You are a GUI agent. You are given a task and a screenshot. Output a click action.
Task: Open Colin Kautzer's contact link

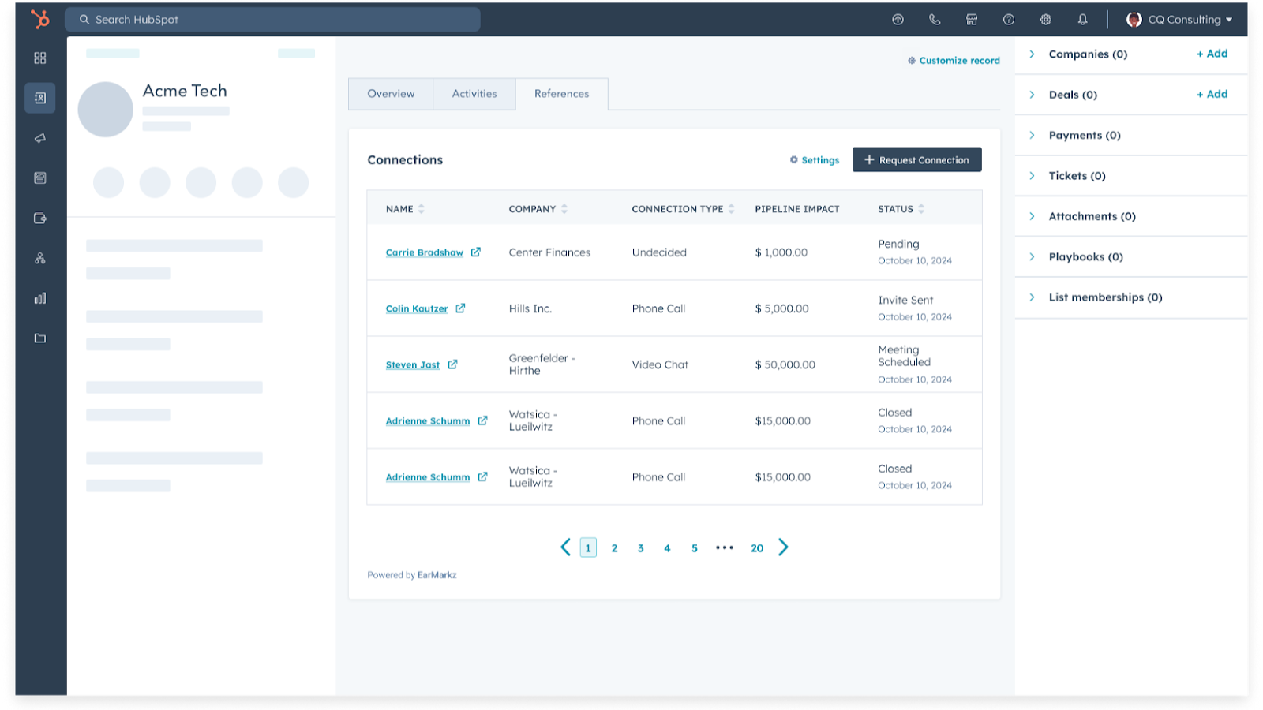(x=417, y=309)
